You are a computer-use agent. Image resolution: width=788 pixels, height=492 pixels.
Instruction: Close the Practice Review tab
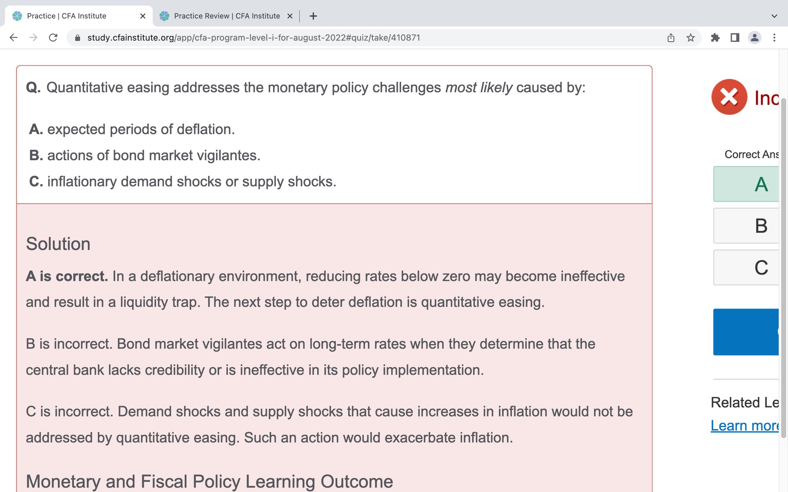(x=290, y=16)
